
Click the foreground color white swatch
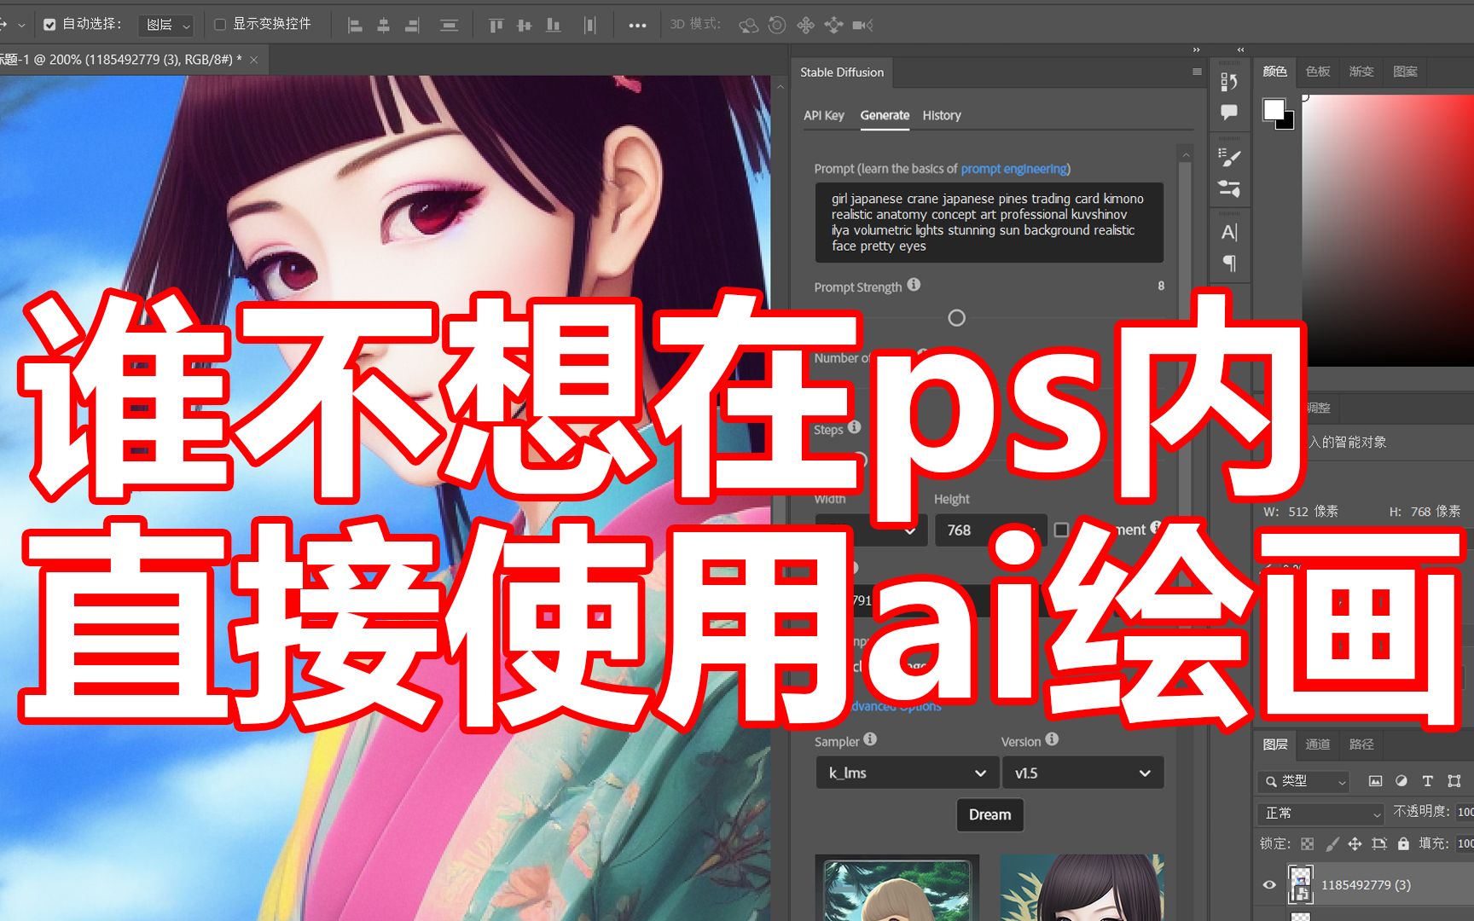coord(1274,109)
